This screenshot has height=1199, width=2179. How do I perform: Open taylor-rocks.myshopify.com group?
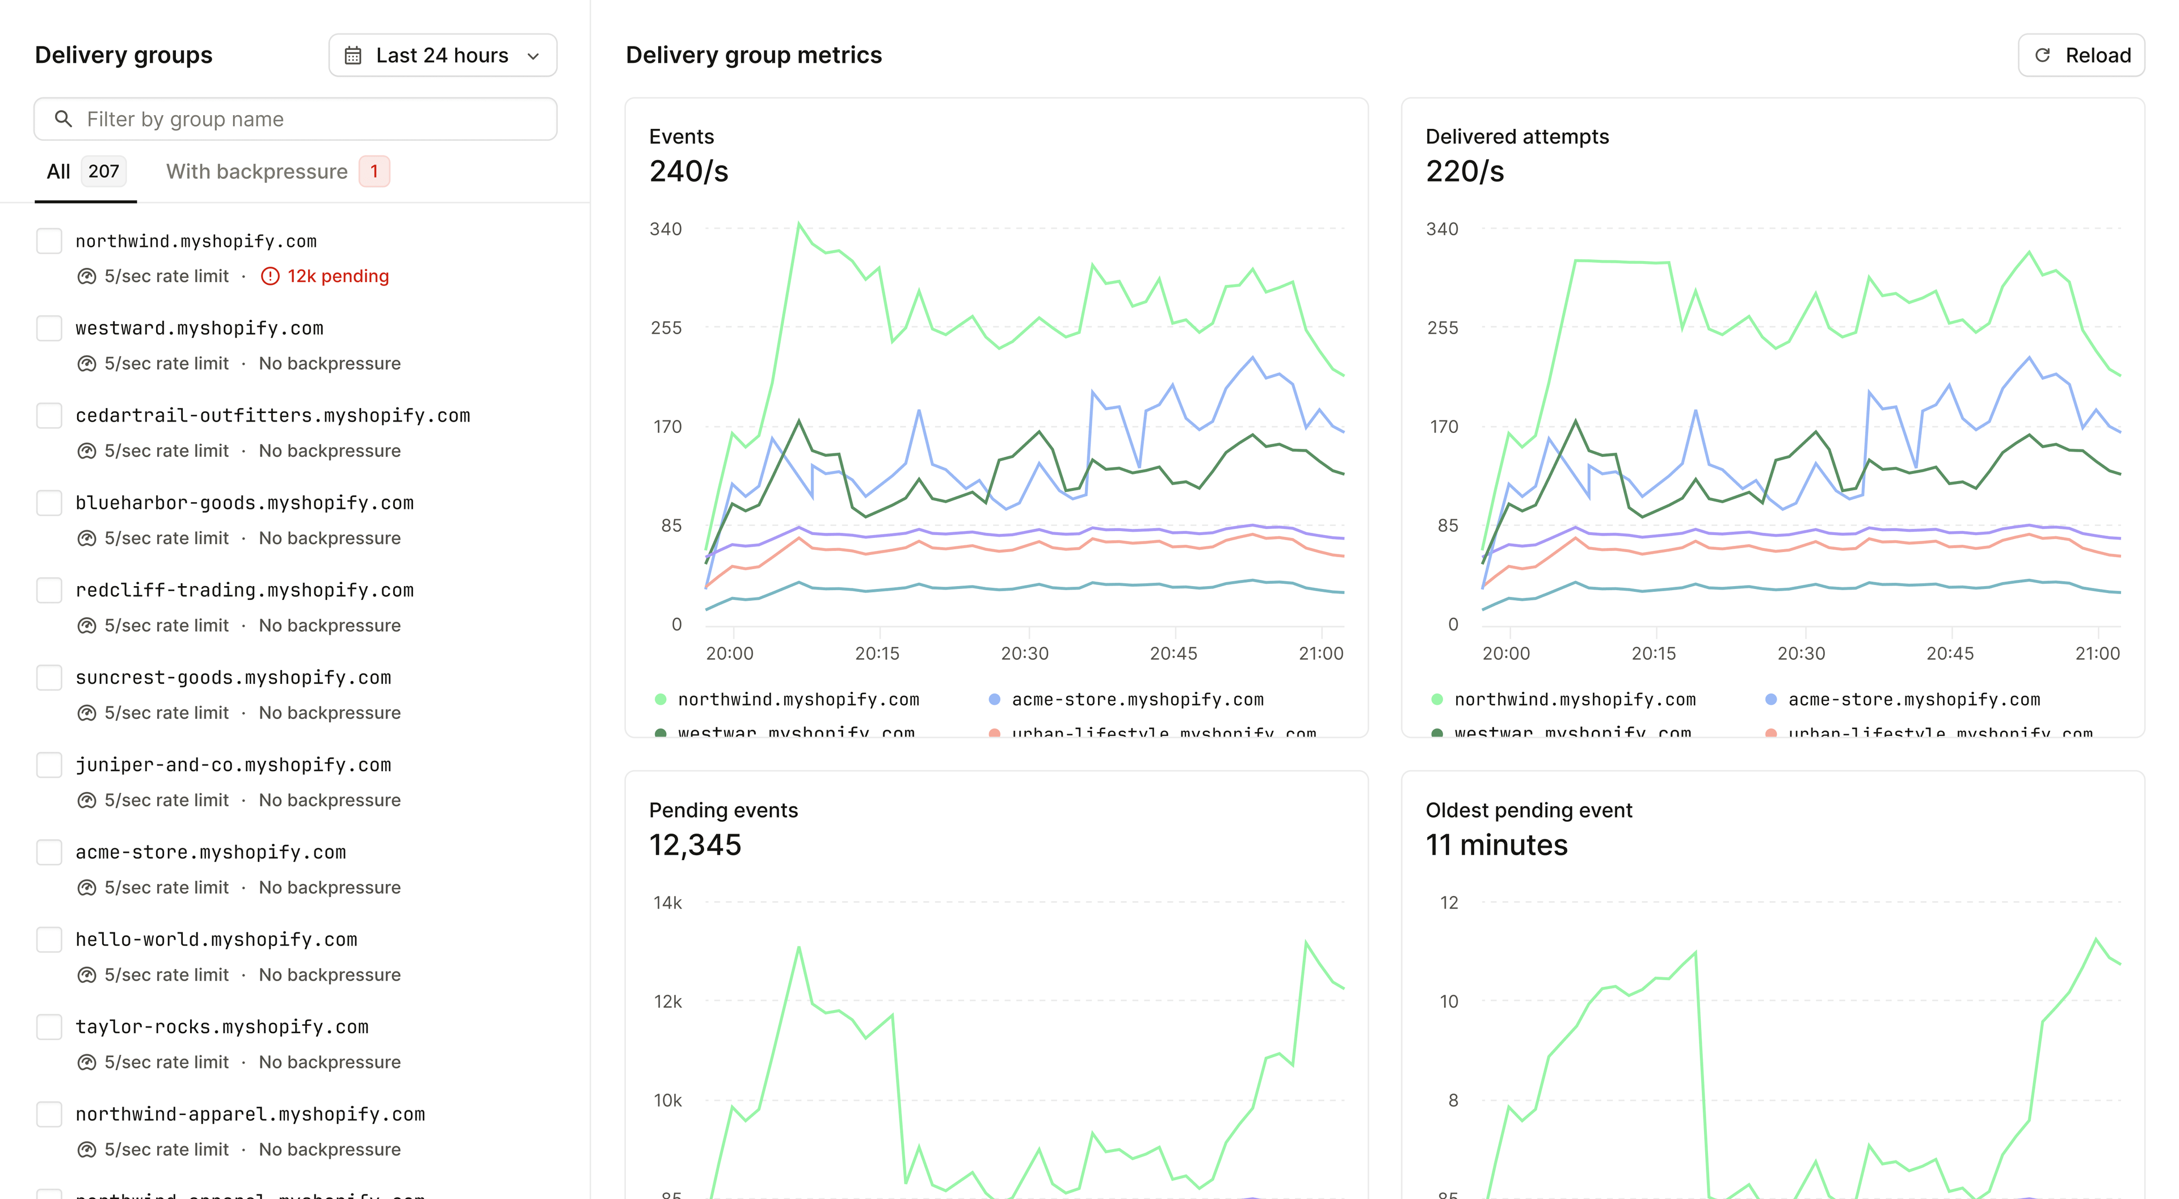point(222,1026)
